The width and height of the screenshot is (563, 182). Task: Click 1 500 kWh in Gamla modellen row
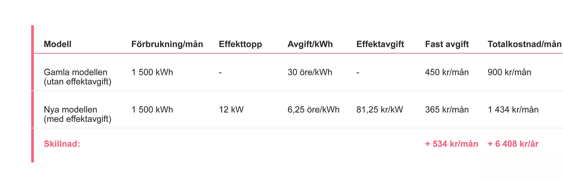click(x=152, y=72)
